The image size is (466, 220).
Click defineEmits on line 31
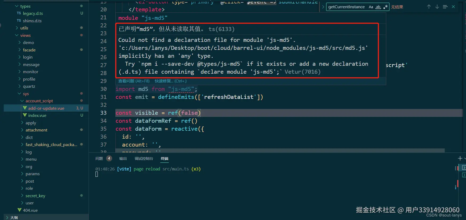coord(176,97)
